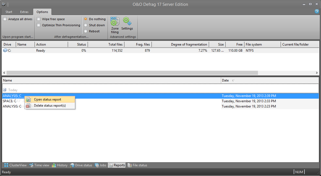Sort by Degree of fragmentation header
The height and width of the screenshot is (176, 321).
tap(180, 44)
